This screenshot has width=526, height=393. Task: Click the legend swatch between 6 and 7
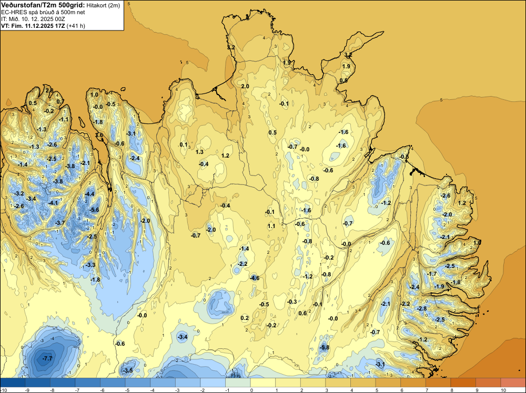pyautogui.click(x=412, y=382)
